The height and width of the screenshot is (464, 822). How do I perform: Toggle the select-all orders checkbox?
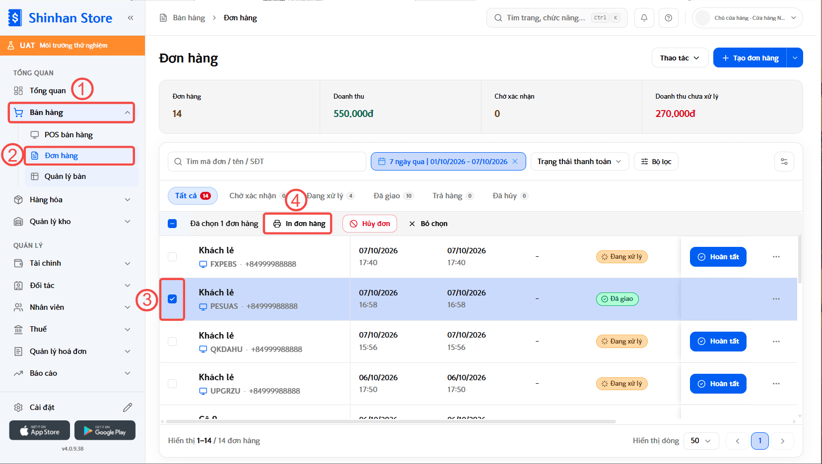tap(172, 224)
